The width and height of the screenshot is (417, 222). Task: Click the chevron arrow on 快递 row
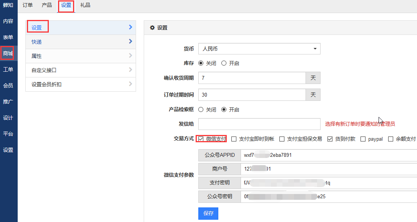(x=130, y=41)
